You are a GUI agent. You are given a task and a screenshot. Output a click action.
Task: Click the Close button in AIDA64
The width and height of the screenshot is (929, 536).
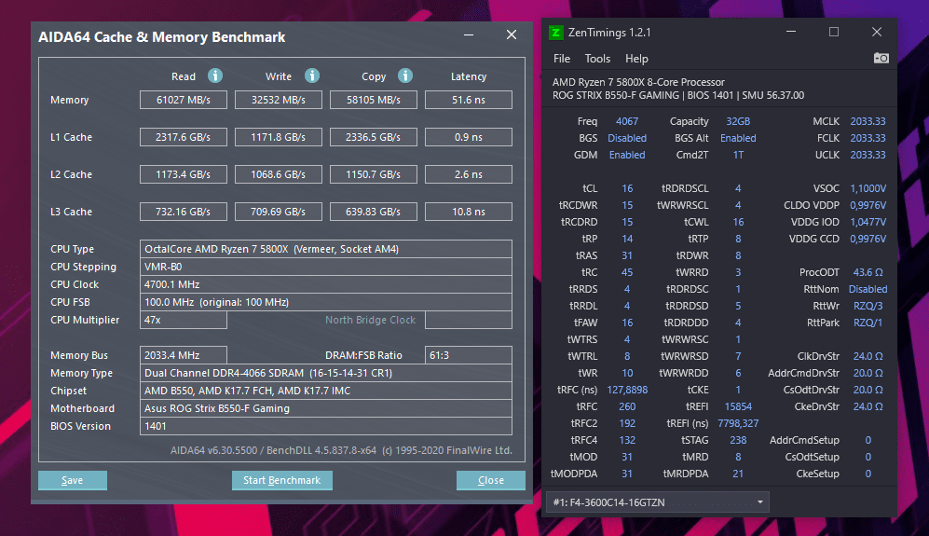[490, 480]
